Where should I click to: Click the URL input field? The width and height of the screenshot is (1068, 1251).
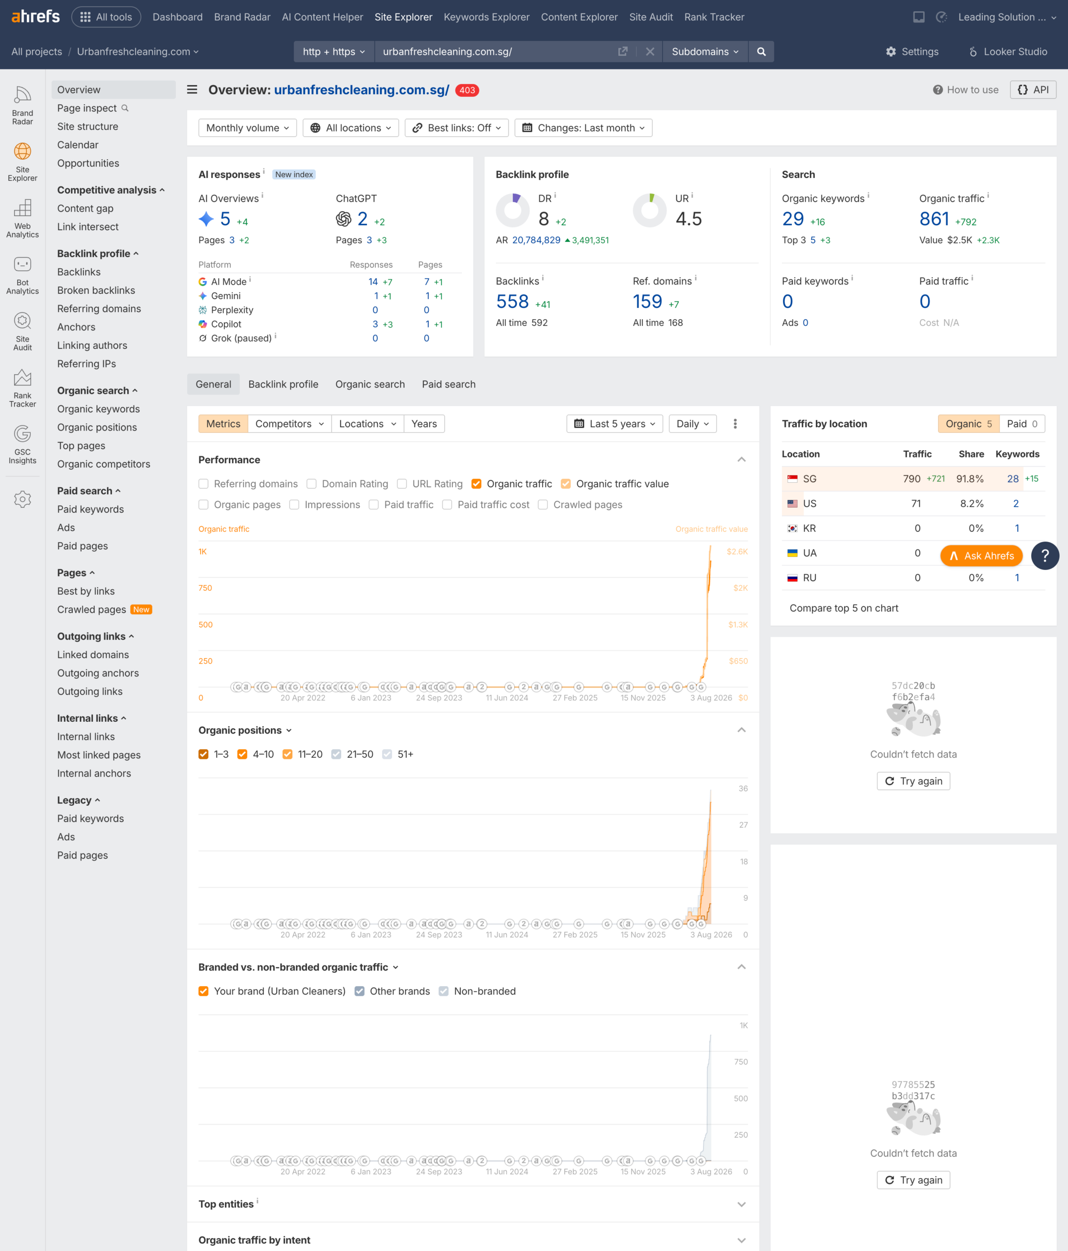(495, 52)
